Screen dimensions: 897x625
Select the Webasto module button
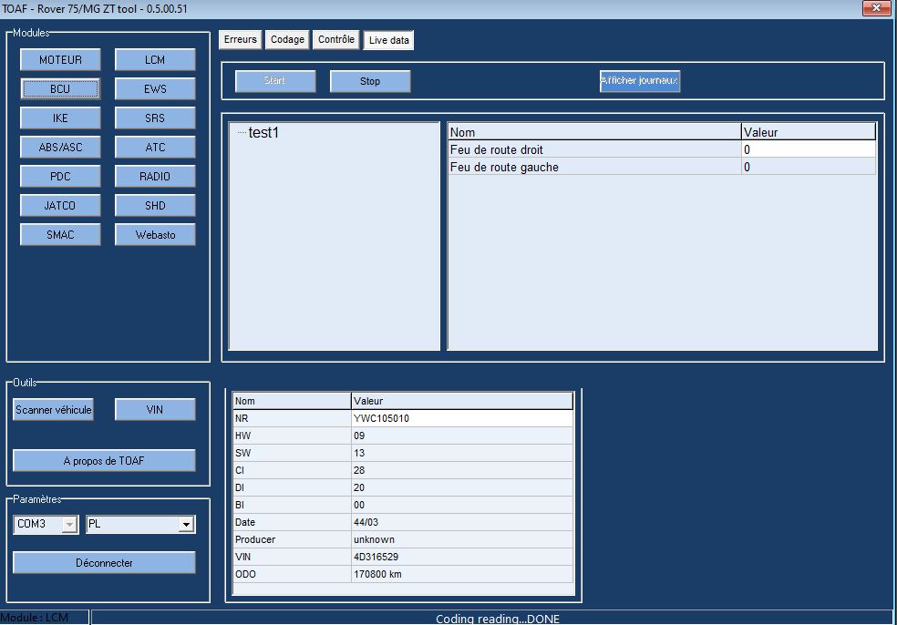155,235
